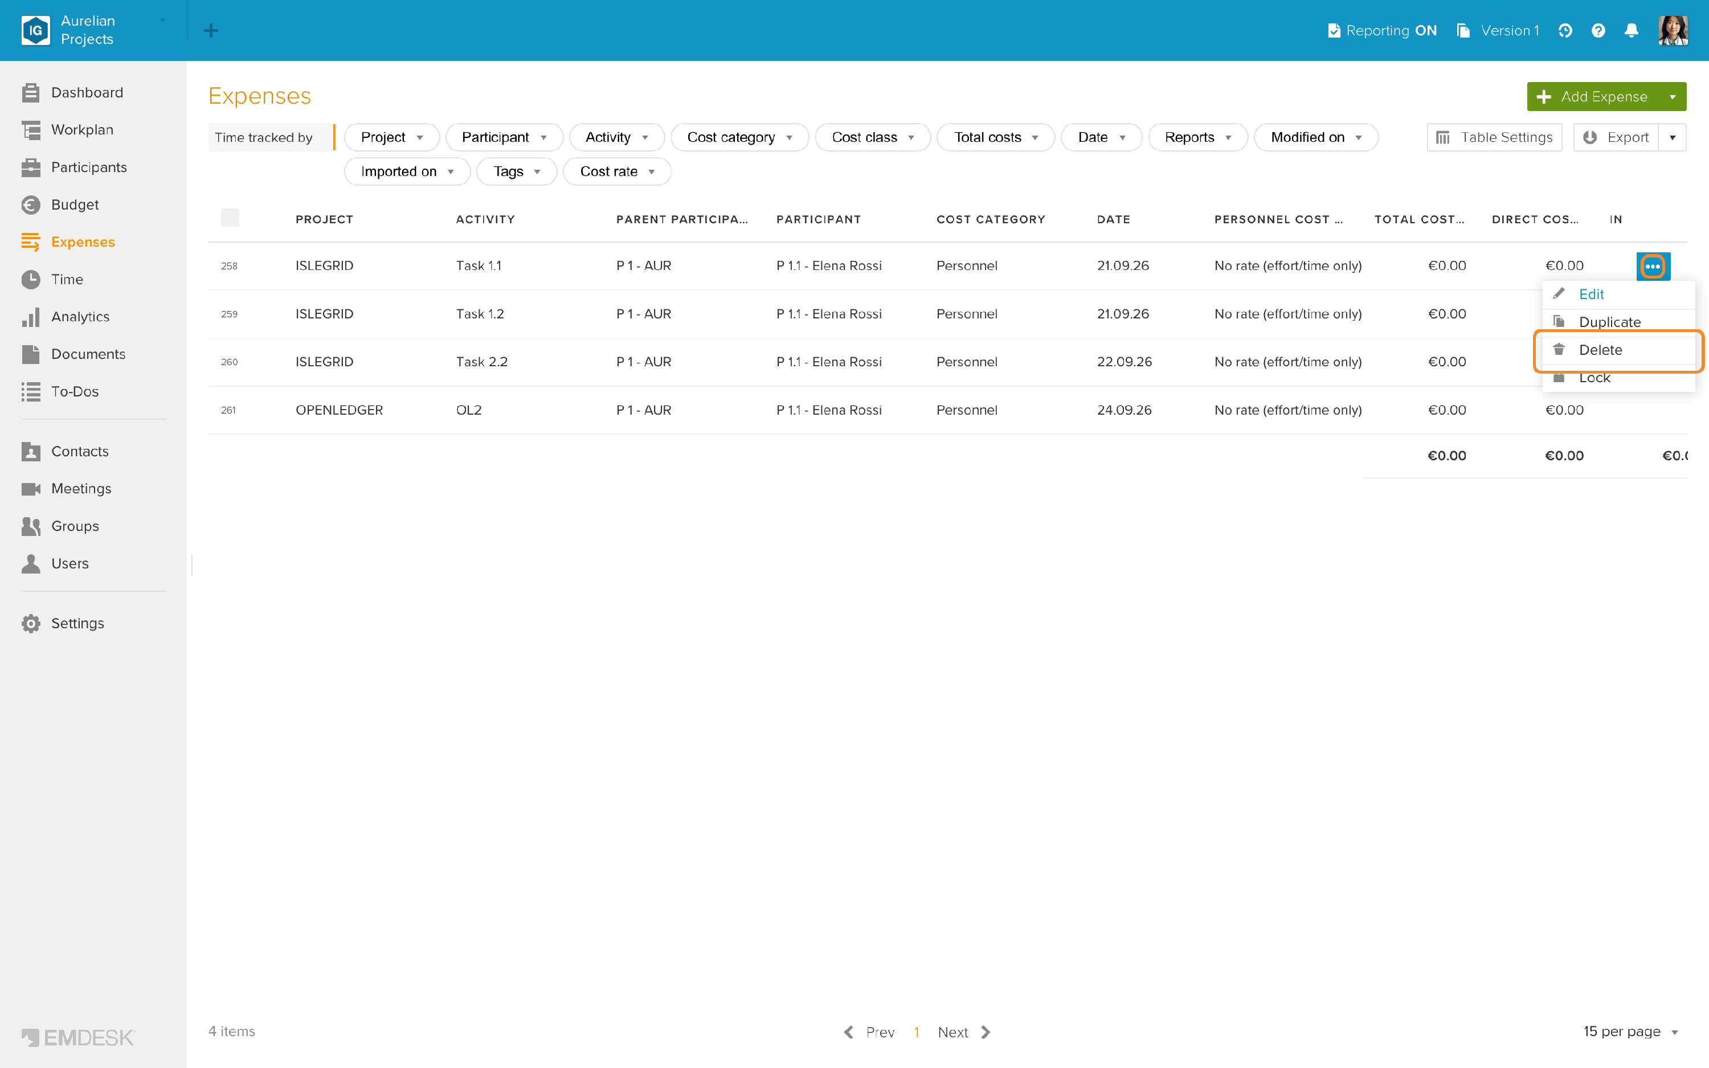Choose Duplicate from the row menu
Screen dimensions: 1709x1068
click(x=1618, y=322)
